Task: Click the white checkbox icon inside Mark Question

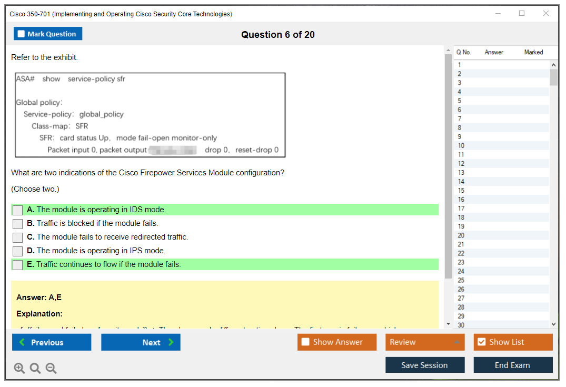Action: tap(21, 33)
